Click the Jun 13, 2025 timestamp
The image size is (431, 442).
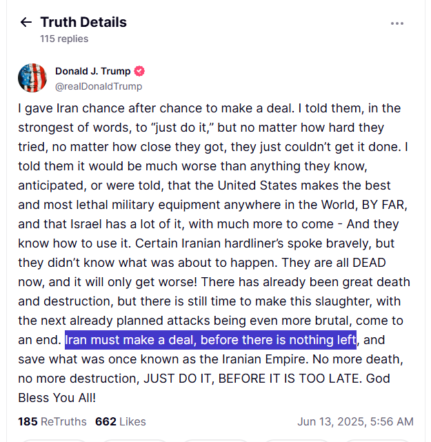click(x=355, y=421)
